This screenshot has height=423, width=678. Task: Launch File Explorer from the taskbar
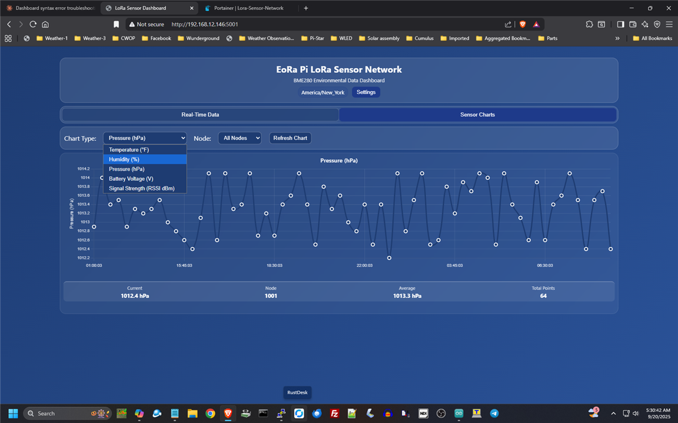coord(192,414)
